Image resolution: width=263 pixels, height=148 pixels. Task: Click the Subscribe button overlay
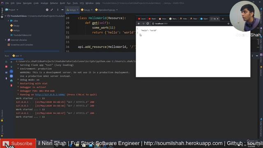[x=18, y=143]
